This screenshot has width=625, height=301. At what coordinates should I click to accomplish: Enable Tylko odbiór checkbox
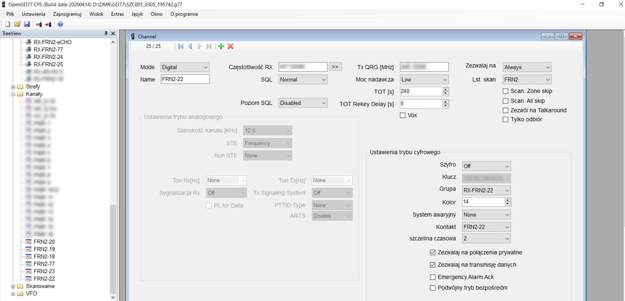click(x=506, y=120)
